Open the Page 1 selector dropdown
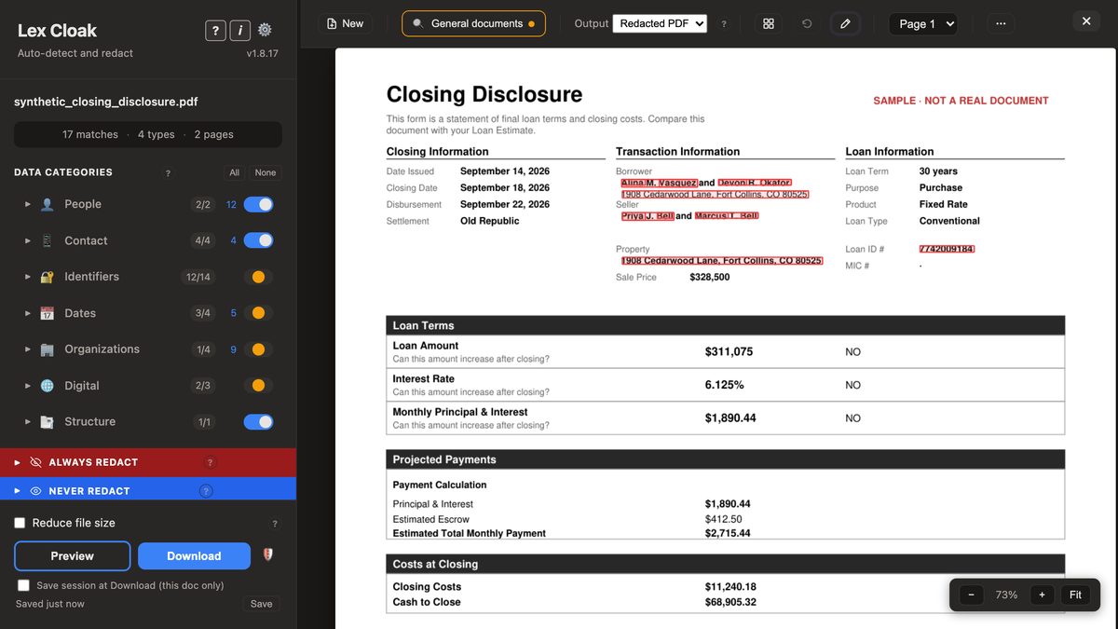The height and width of the screenshot is (629, 1118). [922, 24]
